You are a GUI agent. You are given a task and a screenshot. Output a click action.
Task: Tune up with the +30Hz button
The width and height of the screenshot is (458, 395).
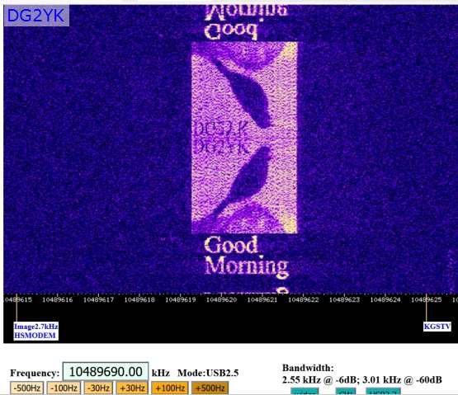(x=132, y=388)
